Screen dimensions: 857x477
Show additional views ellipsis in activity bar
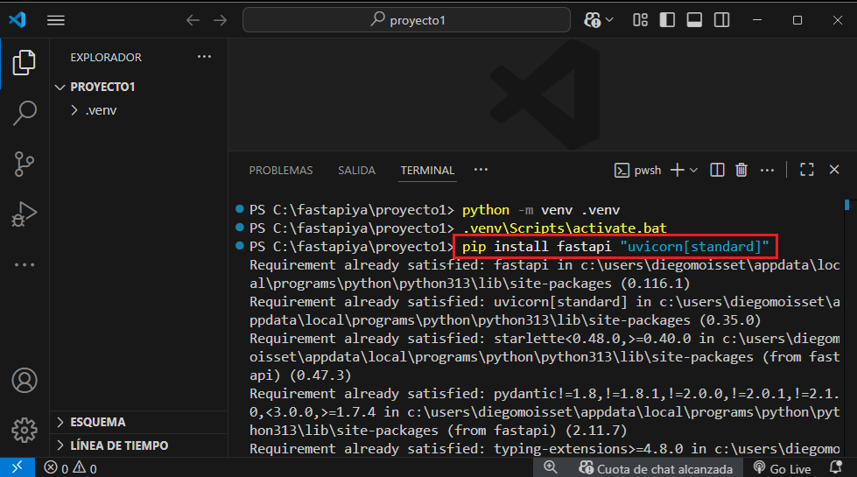[24, 264]
